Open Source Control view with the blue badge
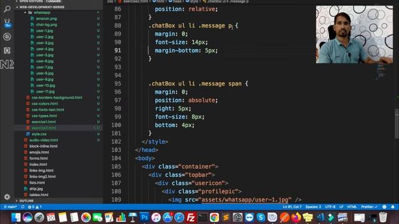This screenshot has height=224, width=399. coord(7,23)
